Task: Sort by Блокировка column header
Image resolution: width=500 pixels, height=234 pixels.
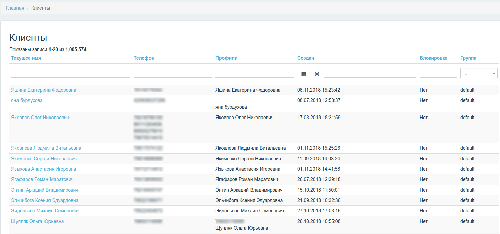Action: point(433,58)
